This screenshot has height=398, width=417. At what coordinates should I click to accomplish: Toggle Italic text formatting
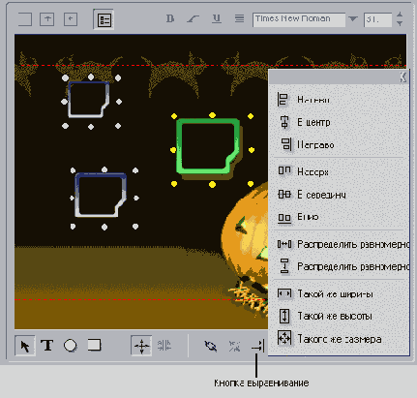tap(194, 19)
